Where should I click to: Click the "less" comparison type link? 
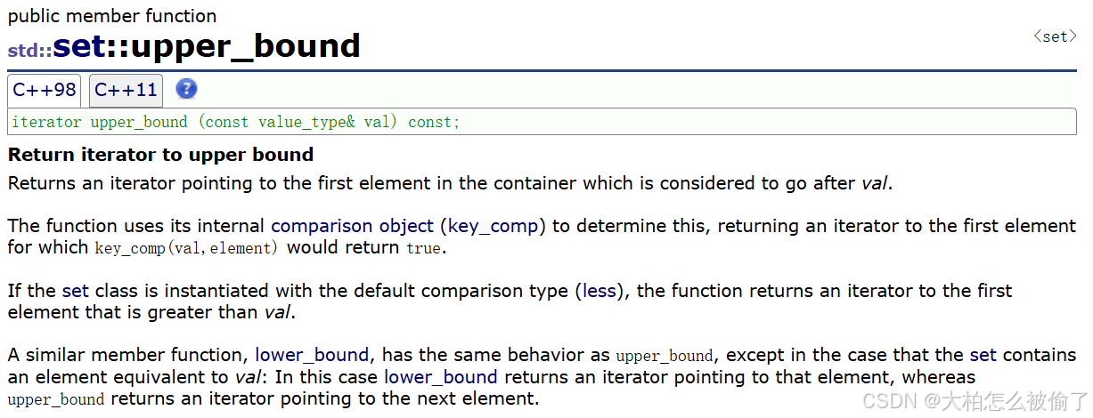[x=599, y=291]
